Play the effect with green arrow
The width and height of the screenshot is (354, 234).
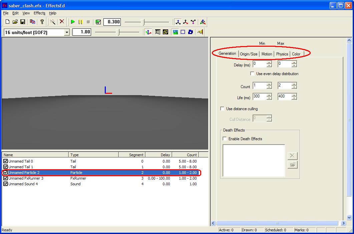coord(73,22)
